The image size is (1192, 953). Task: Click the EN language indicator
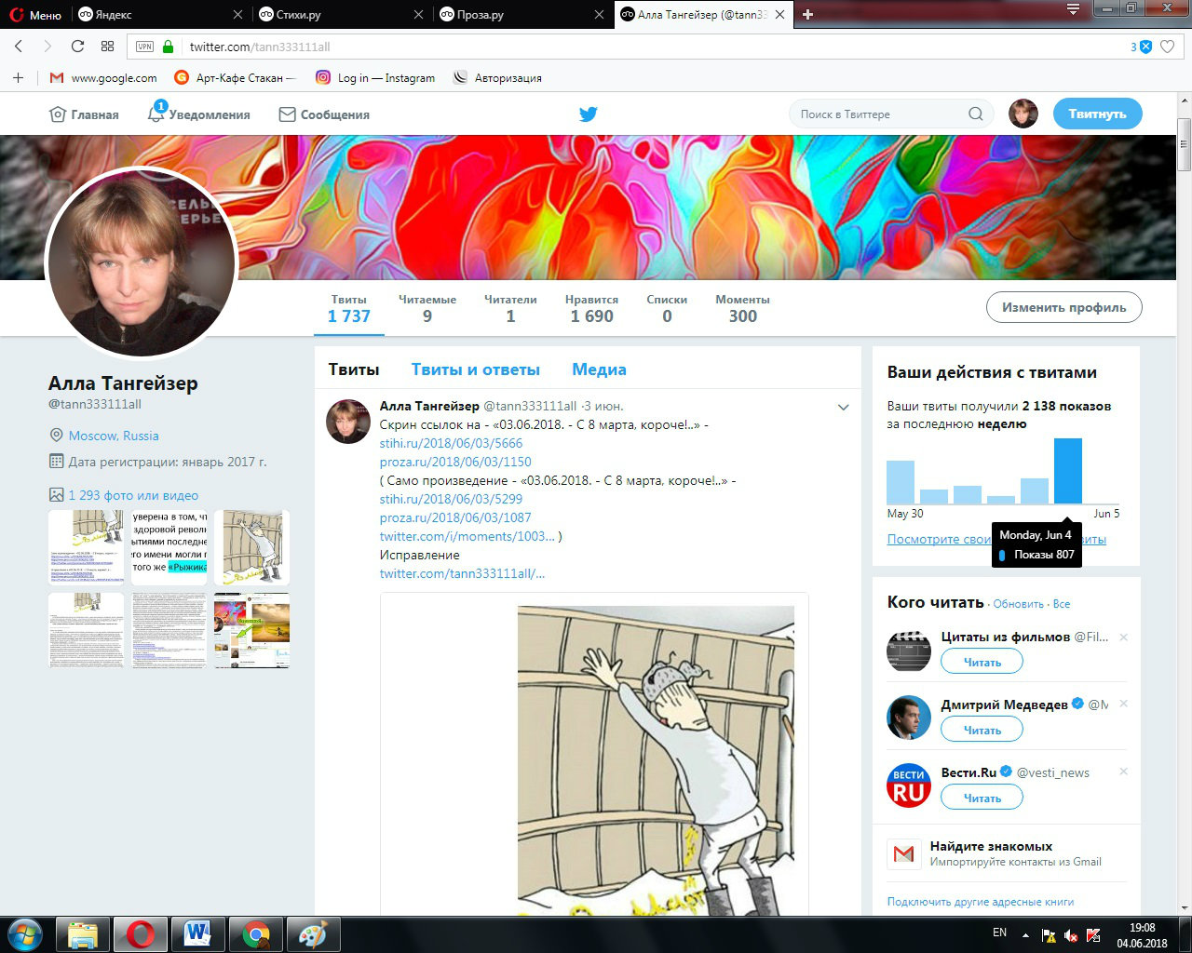(x=999, y=933)
